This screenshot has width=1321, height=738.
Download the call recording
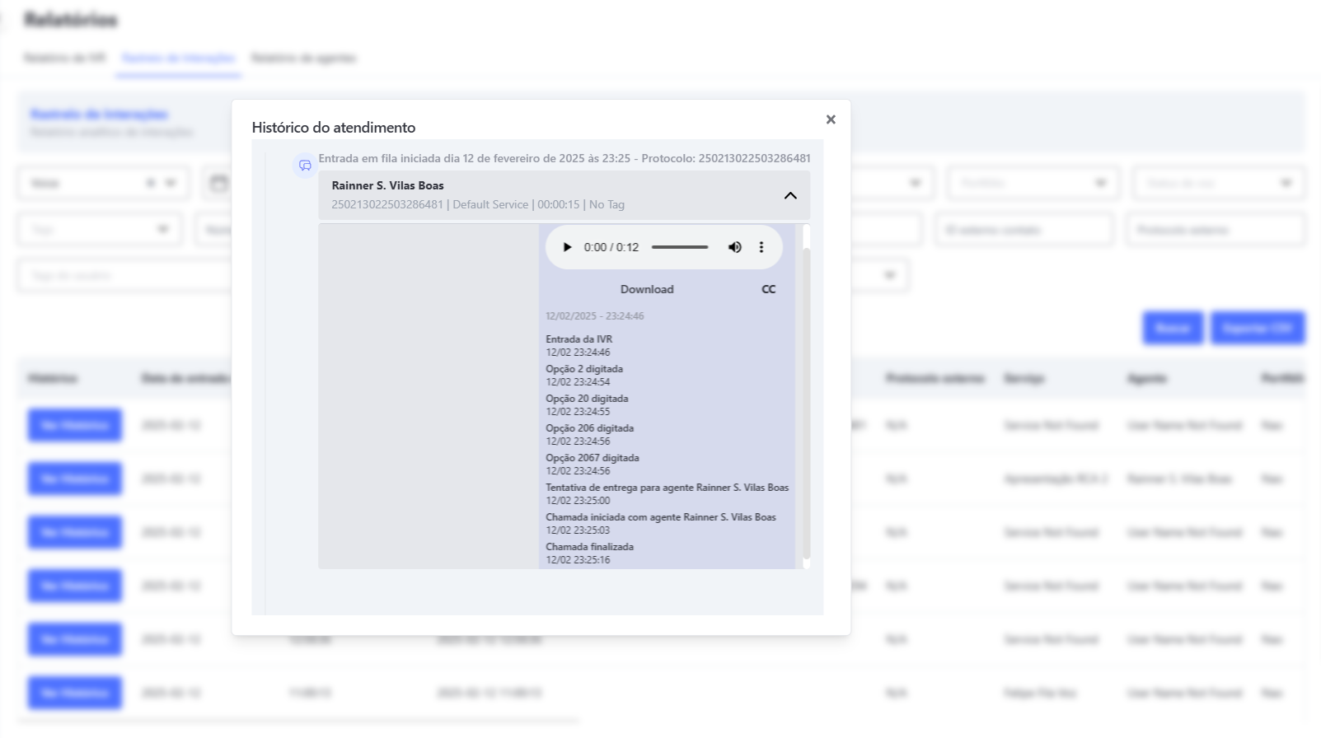click(x=647, y=289)
